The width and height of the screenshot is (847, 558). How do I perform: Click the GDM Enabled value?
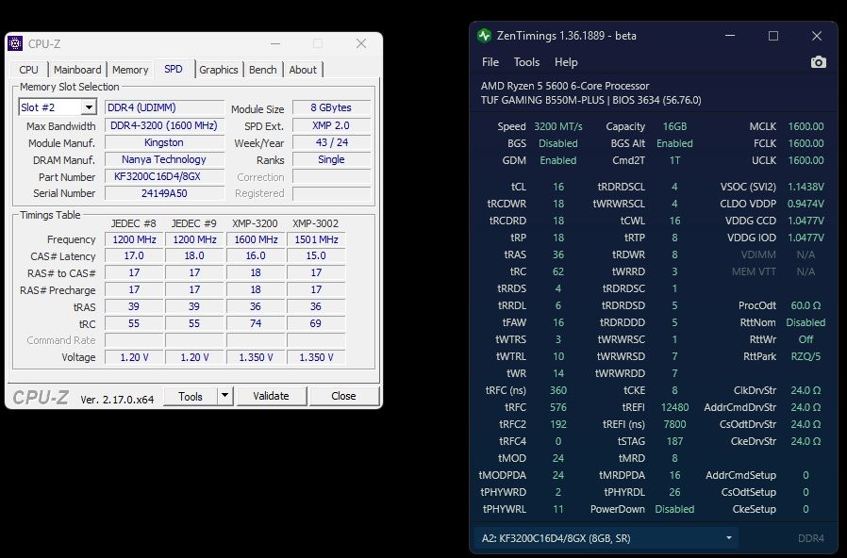(558, 160)
